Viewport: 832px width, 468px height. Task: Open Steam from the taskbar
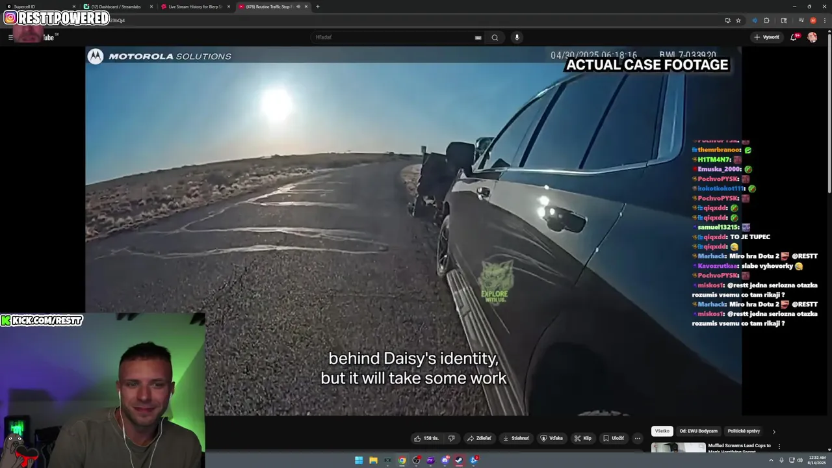pos(459,460)
